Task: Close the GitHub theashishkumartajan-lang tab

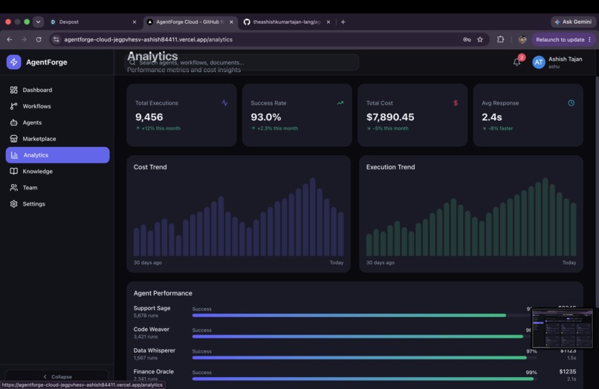Action: click(328, 22)
